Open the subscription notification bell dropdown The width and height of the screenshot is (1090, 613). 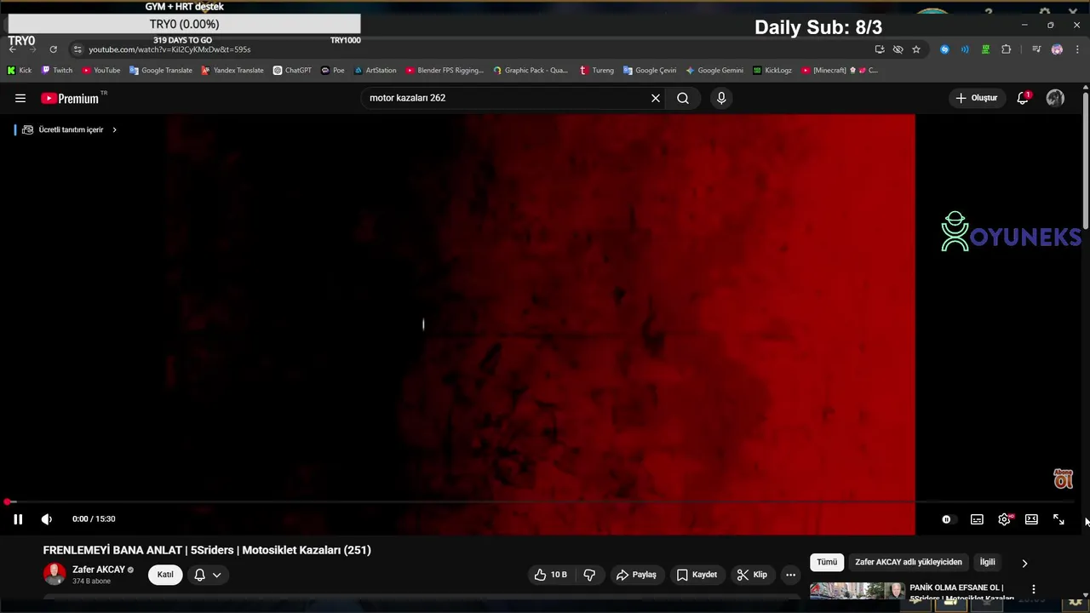(208, 575)
